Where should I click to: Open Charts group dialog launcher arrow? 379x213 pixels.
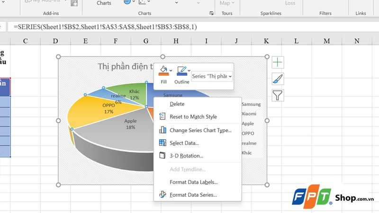coord(211,13)
